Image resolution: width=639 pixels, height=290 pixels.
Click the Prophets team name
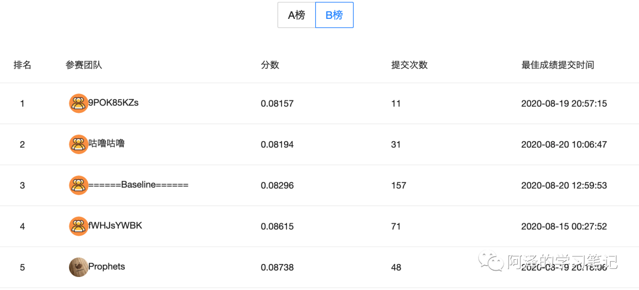click(106, 266)
